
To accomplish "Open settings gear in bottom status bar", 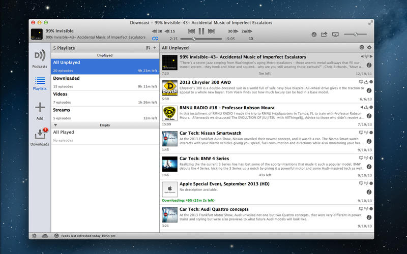I will [x=34, y=236].
